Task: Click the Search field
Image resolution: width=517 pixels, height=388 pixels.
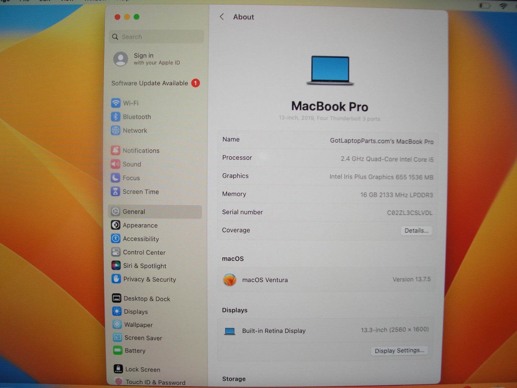Action: tap(156, 37)
